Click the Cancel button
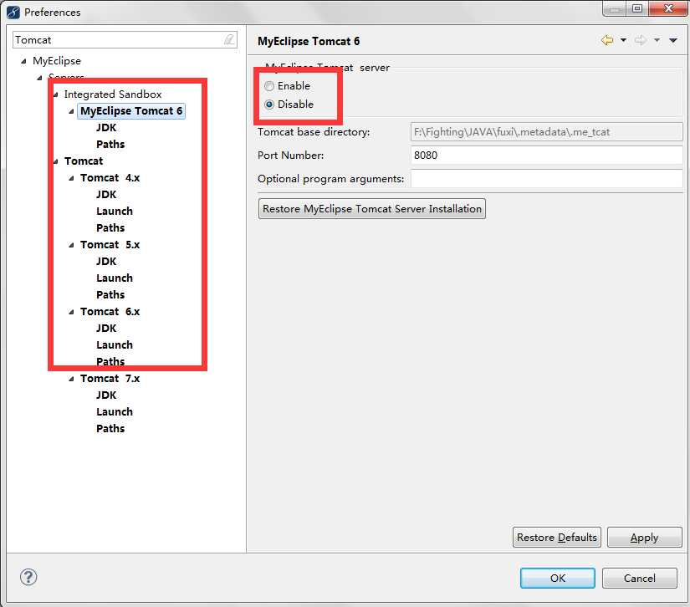The image size is (690, 607). coord(639,578)
